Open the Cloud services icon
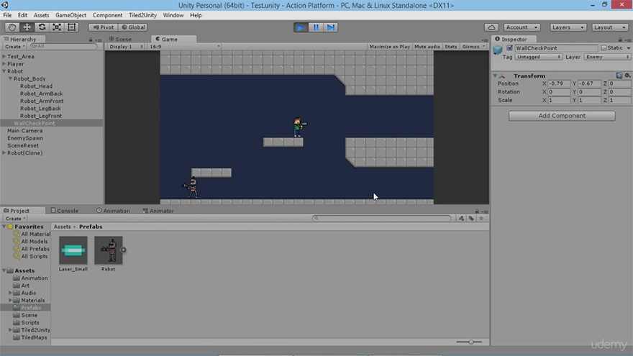 tap(491, 27)
